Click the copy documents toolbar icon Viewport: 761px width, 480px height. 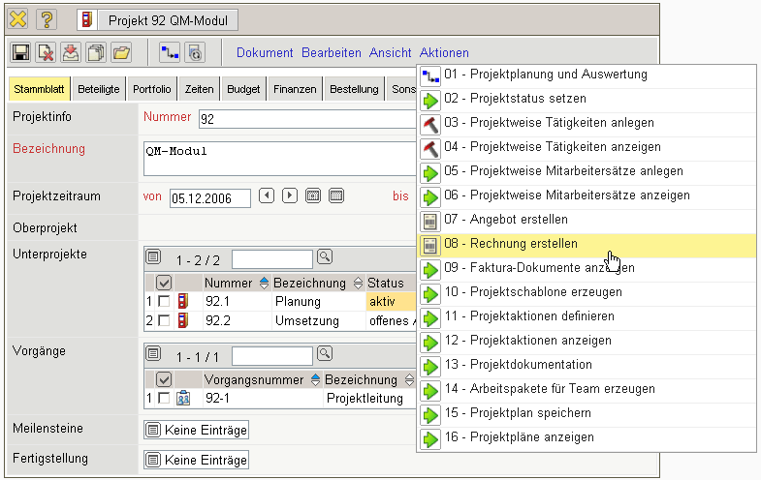pyautogui.click(x=96, y=53)
